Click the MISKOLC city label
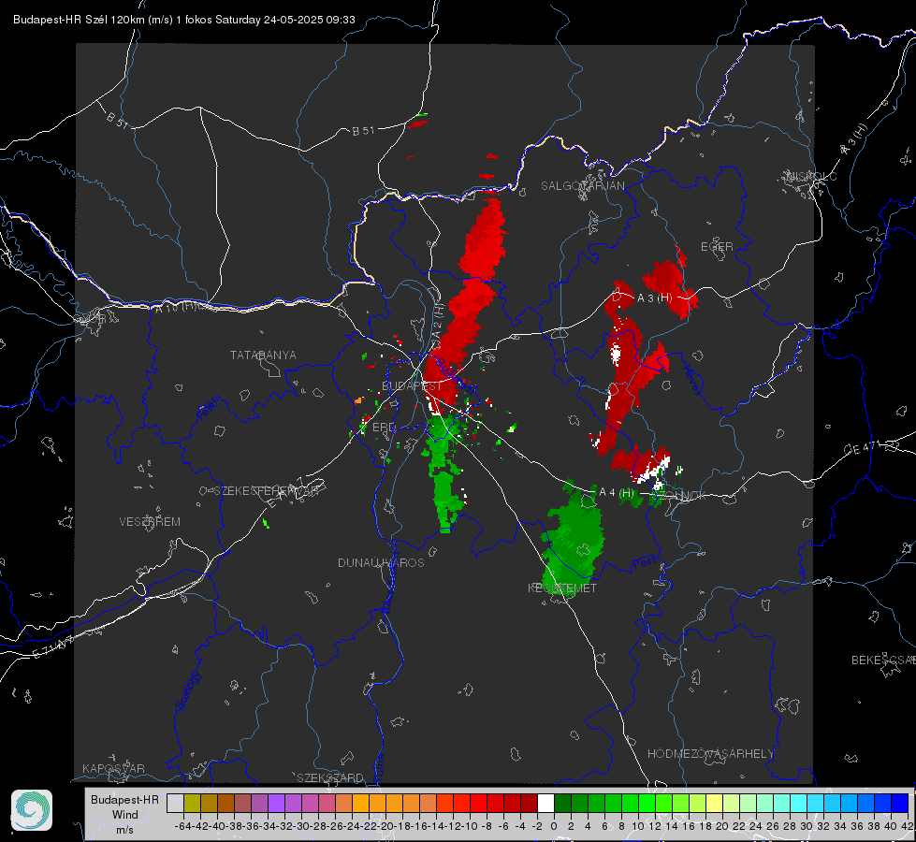 click(x=811, y=176)
